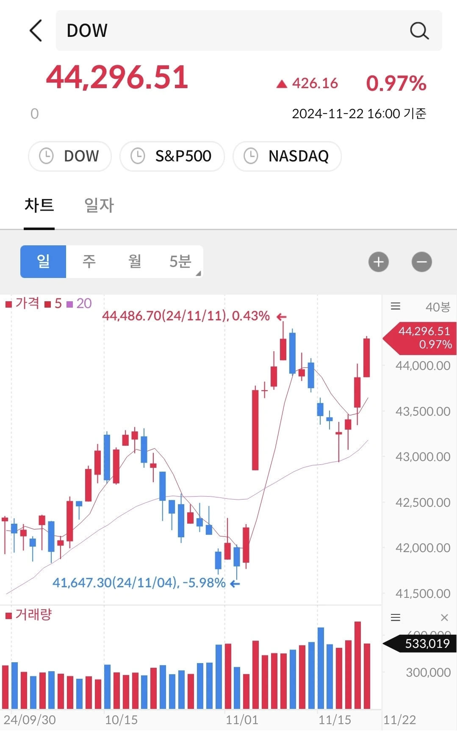Image resolution: width=457 pixels, height=736 pixels.
Task: Select the NASDAQ recent search chip
Action: pyautogui.click(x=287, y=156)
